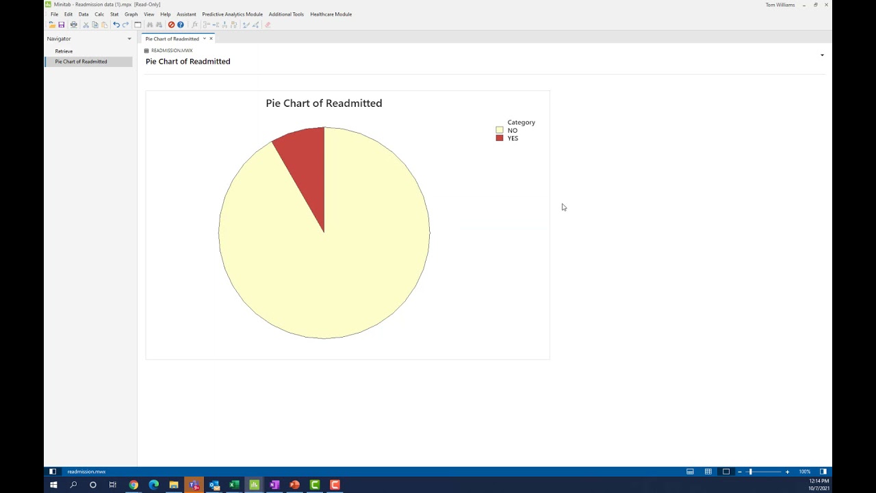The height and width of the screenshot is (493, 876).
Task: Click the Save project disk icon
Action: tap(62, 25)
